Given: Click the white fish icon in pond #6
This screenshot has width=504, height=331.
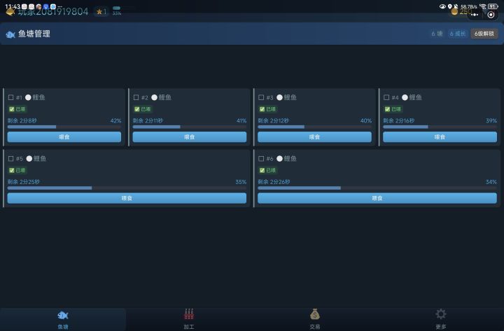Looking at the screenshot, I should point(279,158).
